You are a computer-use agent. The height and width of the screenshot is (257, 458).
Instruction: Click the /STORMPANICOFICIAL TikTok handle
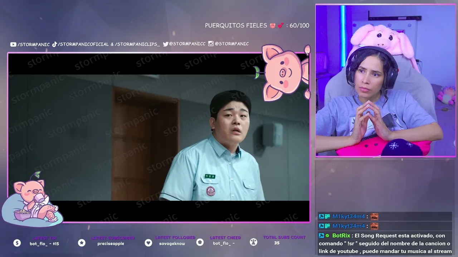tap(83, 44)
